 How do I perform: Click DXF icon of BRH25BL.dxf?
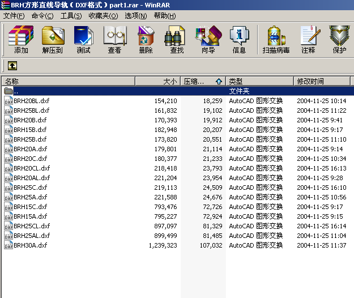(8, 110)
